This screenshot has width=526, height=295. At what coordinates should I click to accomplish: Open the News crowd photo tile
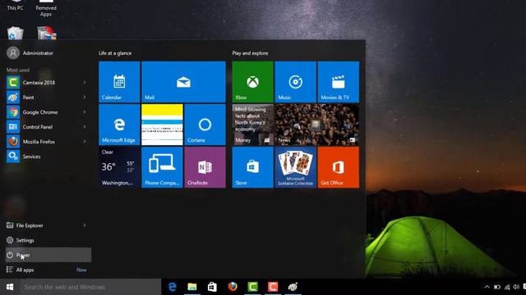(x=316, y=125)
